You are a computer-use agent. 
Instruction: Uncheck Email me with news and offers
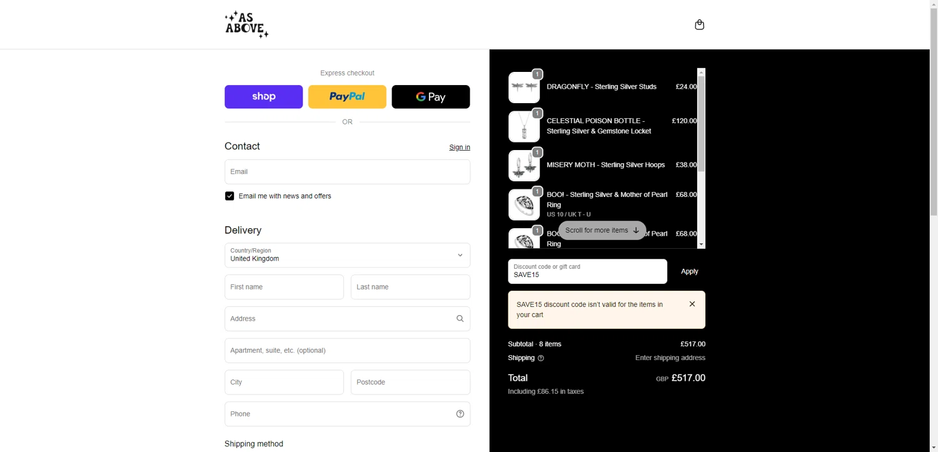coord(229,196)
